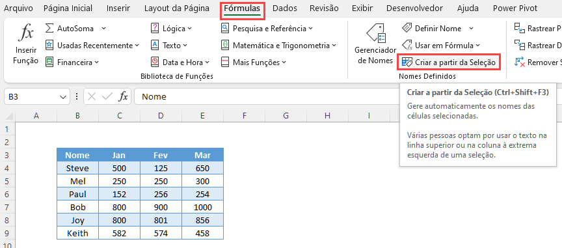562x248 pixels.
Task: Click the Inserir Função fx icon
Action: click(x=26, y=33)
